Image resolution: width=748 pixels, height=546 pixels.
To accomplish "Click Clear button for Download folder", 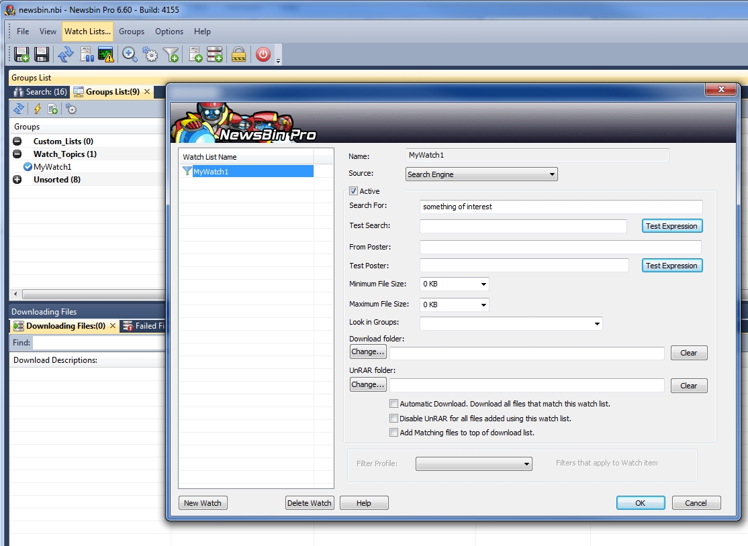I will (x=689, y=353).
